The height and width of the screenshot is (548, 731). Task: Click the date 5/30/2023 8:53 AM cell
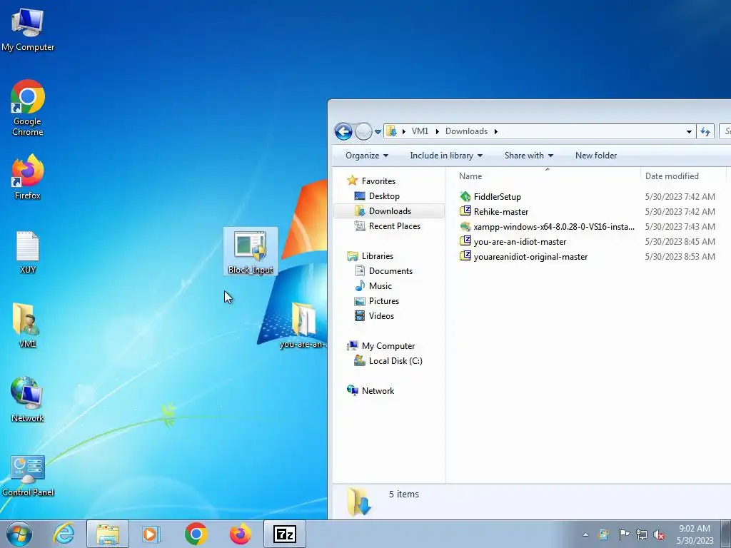[680, 256]
